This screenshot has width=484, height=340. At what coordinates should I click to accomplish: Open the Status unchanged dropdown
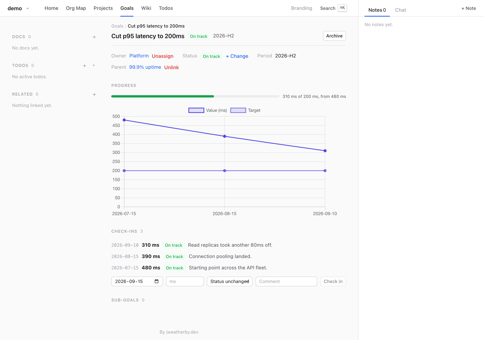pyautogui.click(x=230, y=281)
